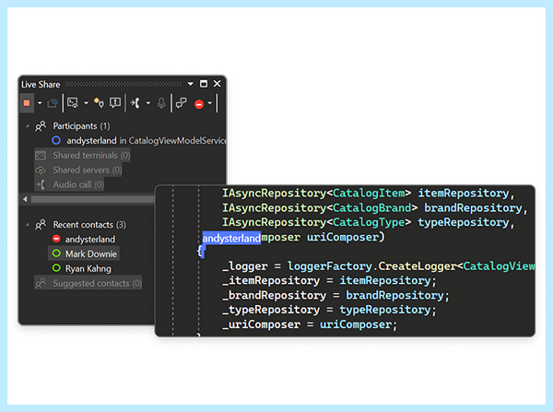Click _logger assignment in code
Screen dimensions: 553x412
[x=245, y=266]
